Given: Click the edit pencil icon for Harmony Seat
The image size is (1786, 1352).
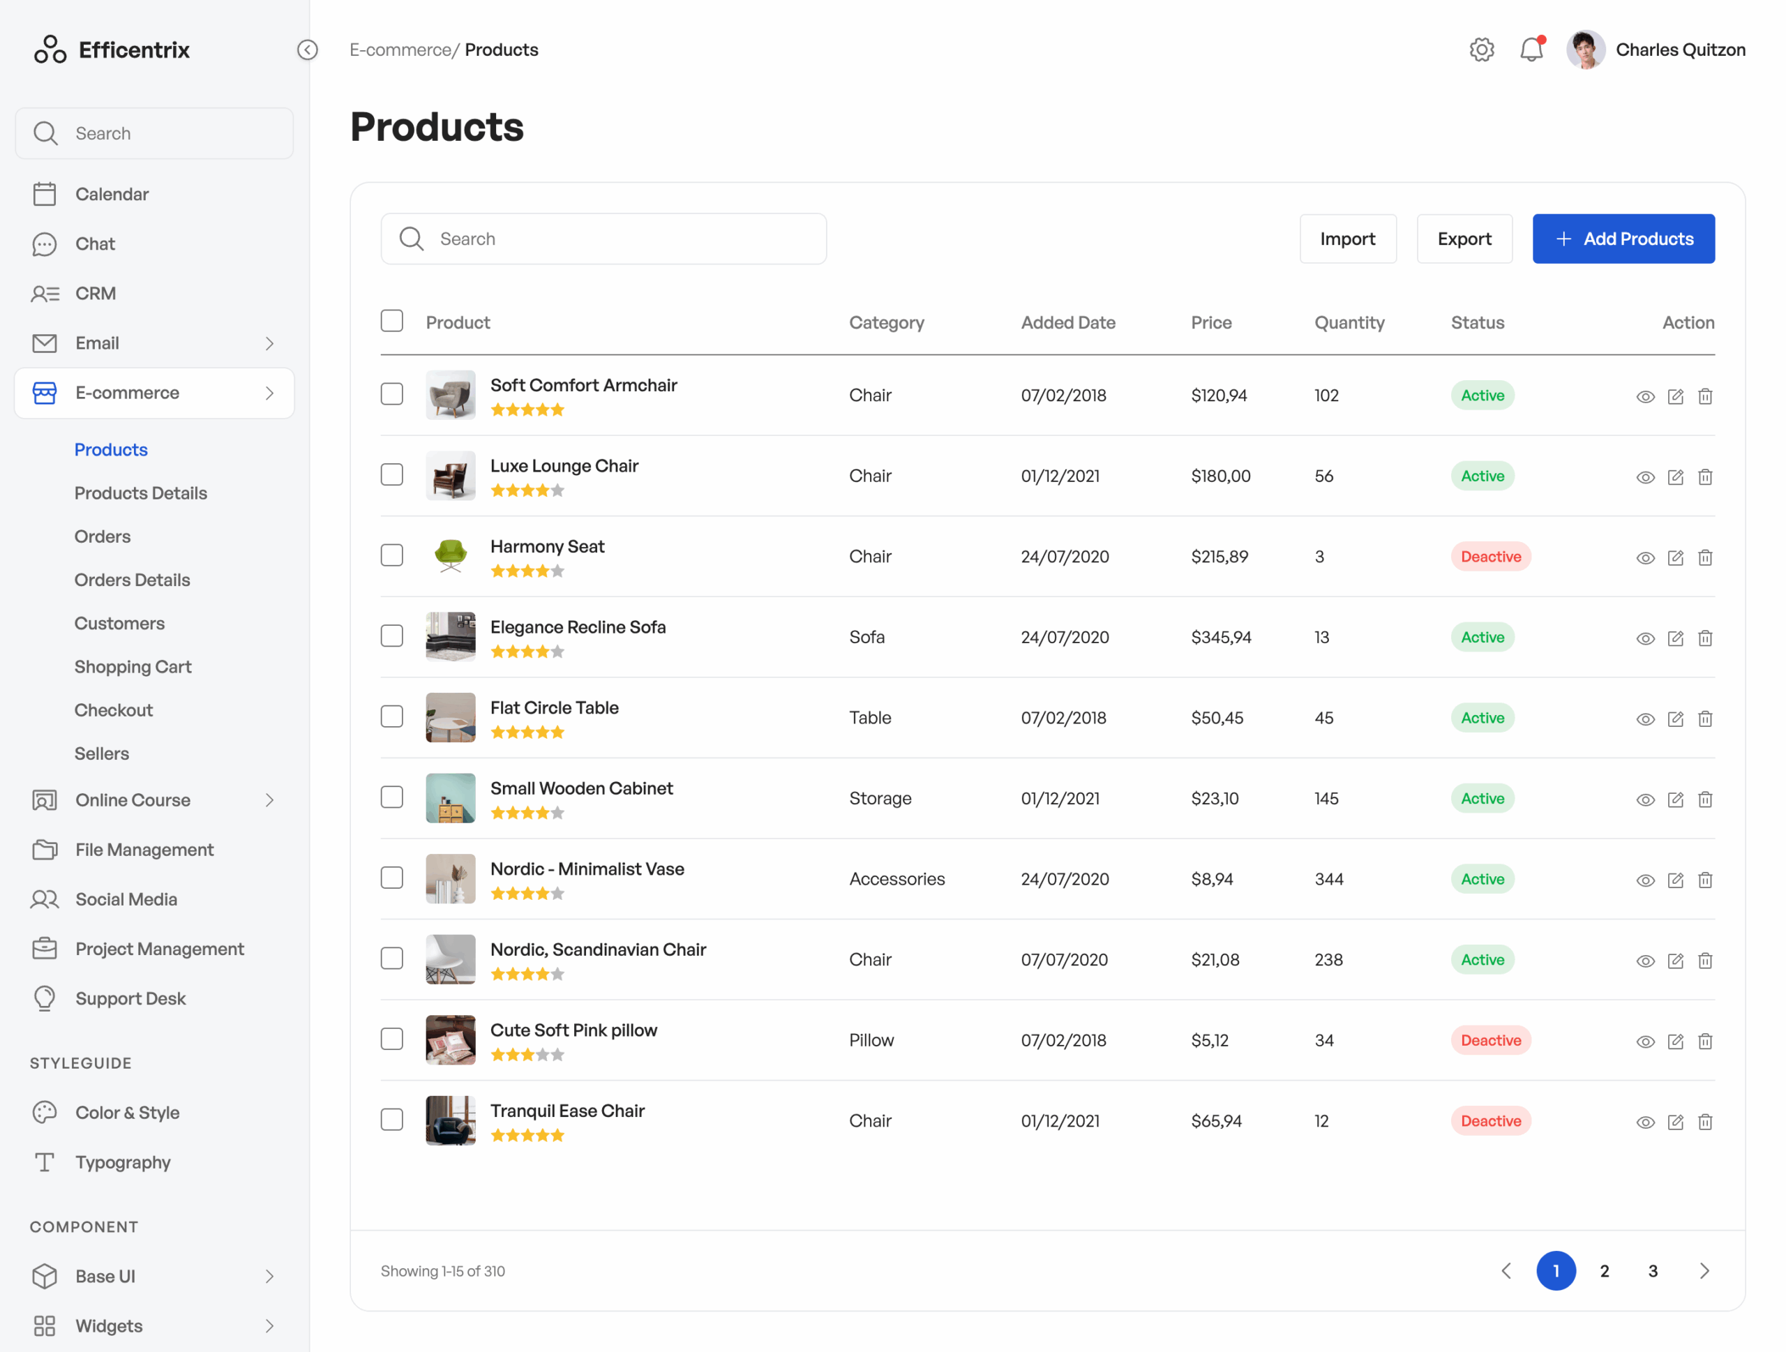Looking at the screenshot, I should pos(1675,557).
